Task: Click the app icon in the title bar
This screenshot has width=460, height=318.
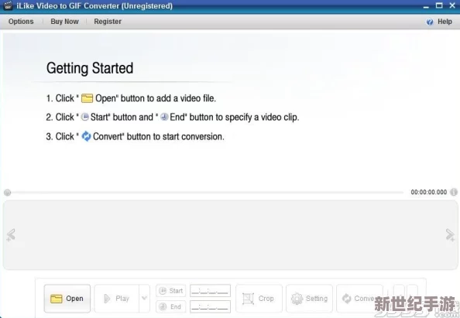Action: (9, 5)
